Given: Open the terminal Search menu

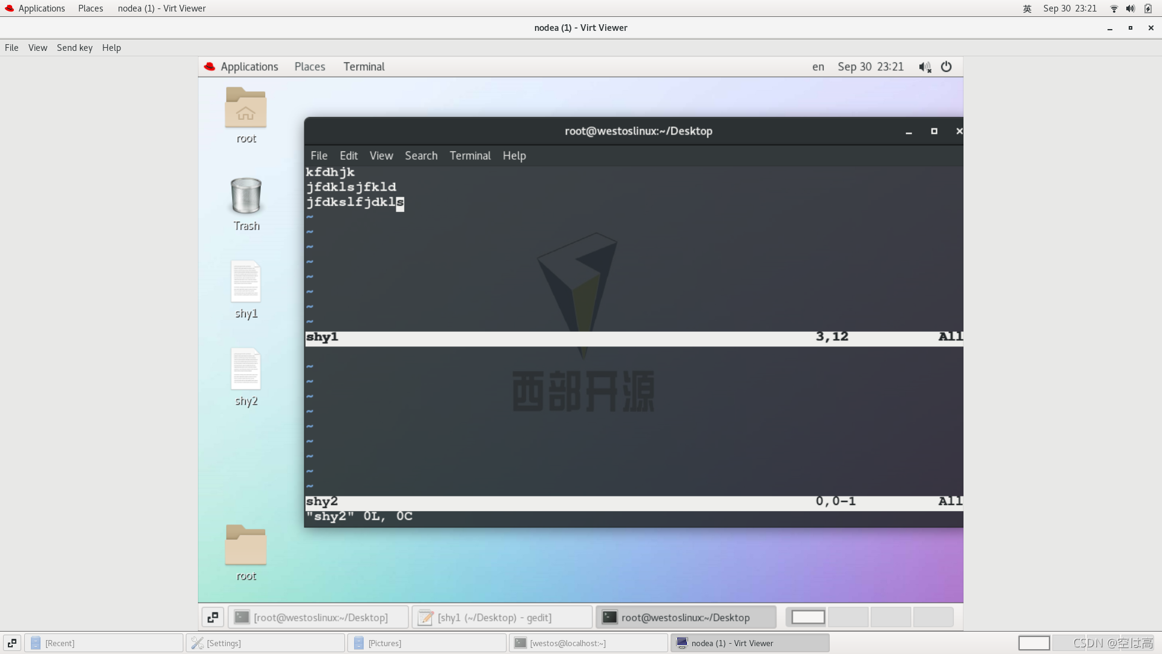Looking at the screenshot, I should pos(421,156).
